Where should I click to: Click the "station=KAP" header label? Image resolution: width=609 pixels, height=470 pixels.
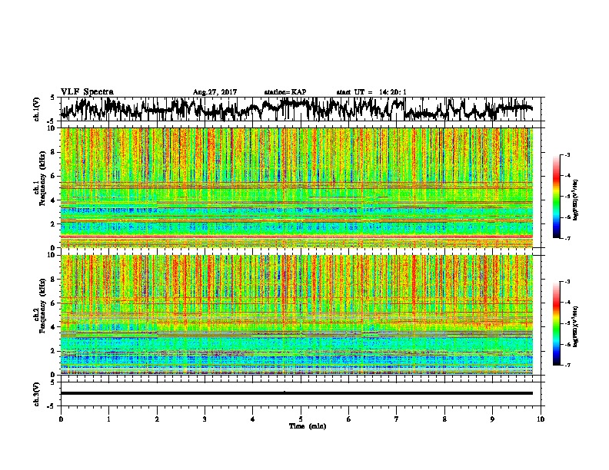pos(285,92)
